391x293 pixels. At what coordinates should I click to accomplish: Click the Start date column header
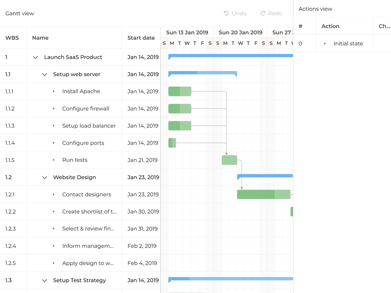pyautogui.click(x=141, y=38)
